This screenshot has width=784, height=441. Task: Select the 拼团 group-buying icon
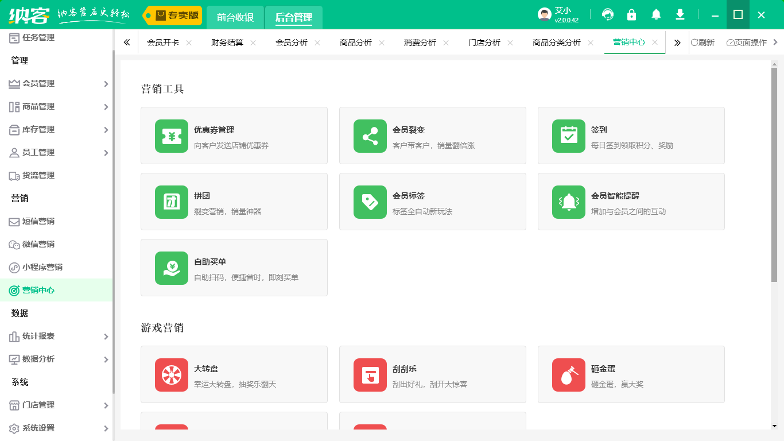pyautogui.click(x=171, y=202)
